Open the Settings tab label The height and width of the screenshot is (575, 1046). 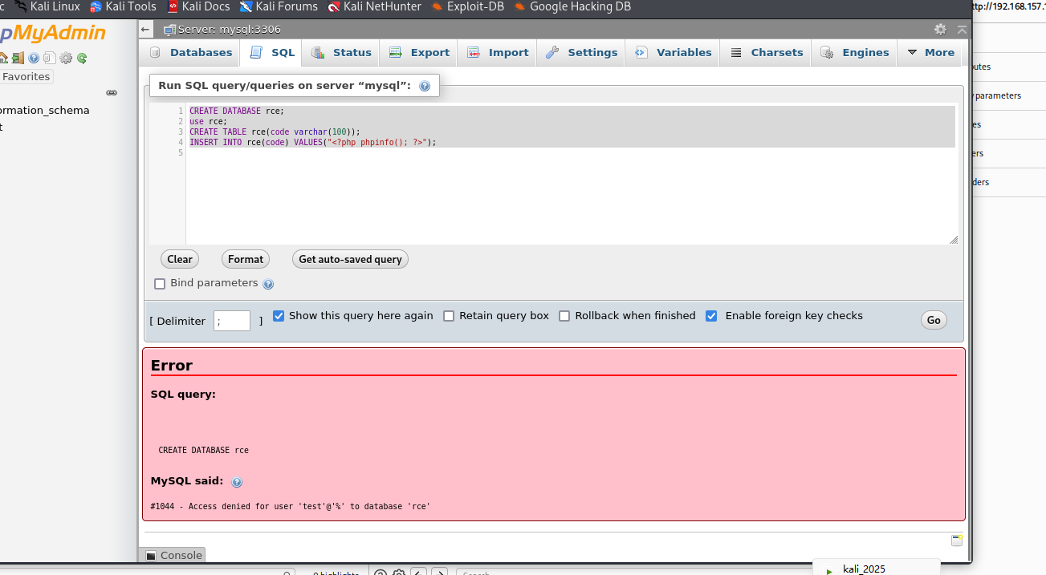592,53
